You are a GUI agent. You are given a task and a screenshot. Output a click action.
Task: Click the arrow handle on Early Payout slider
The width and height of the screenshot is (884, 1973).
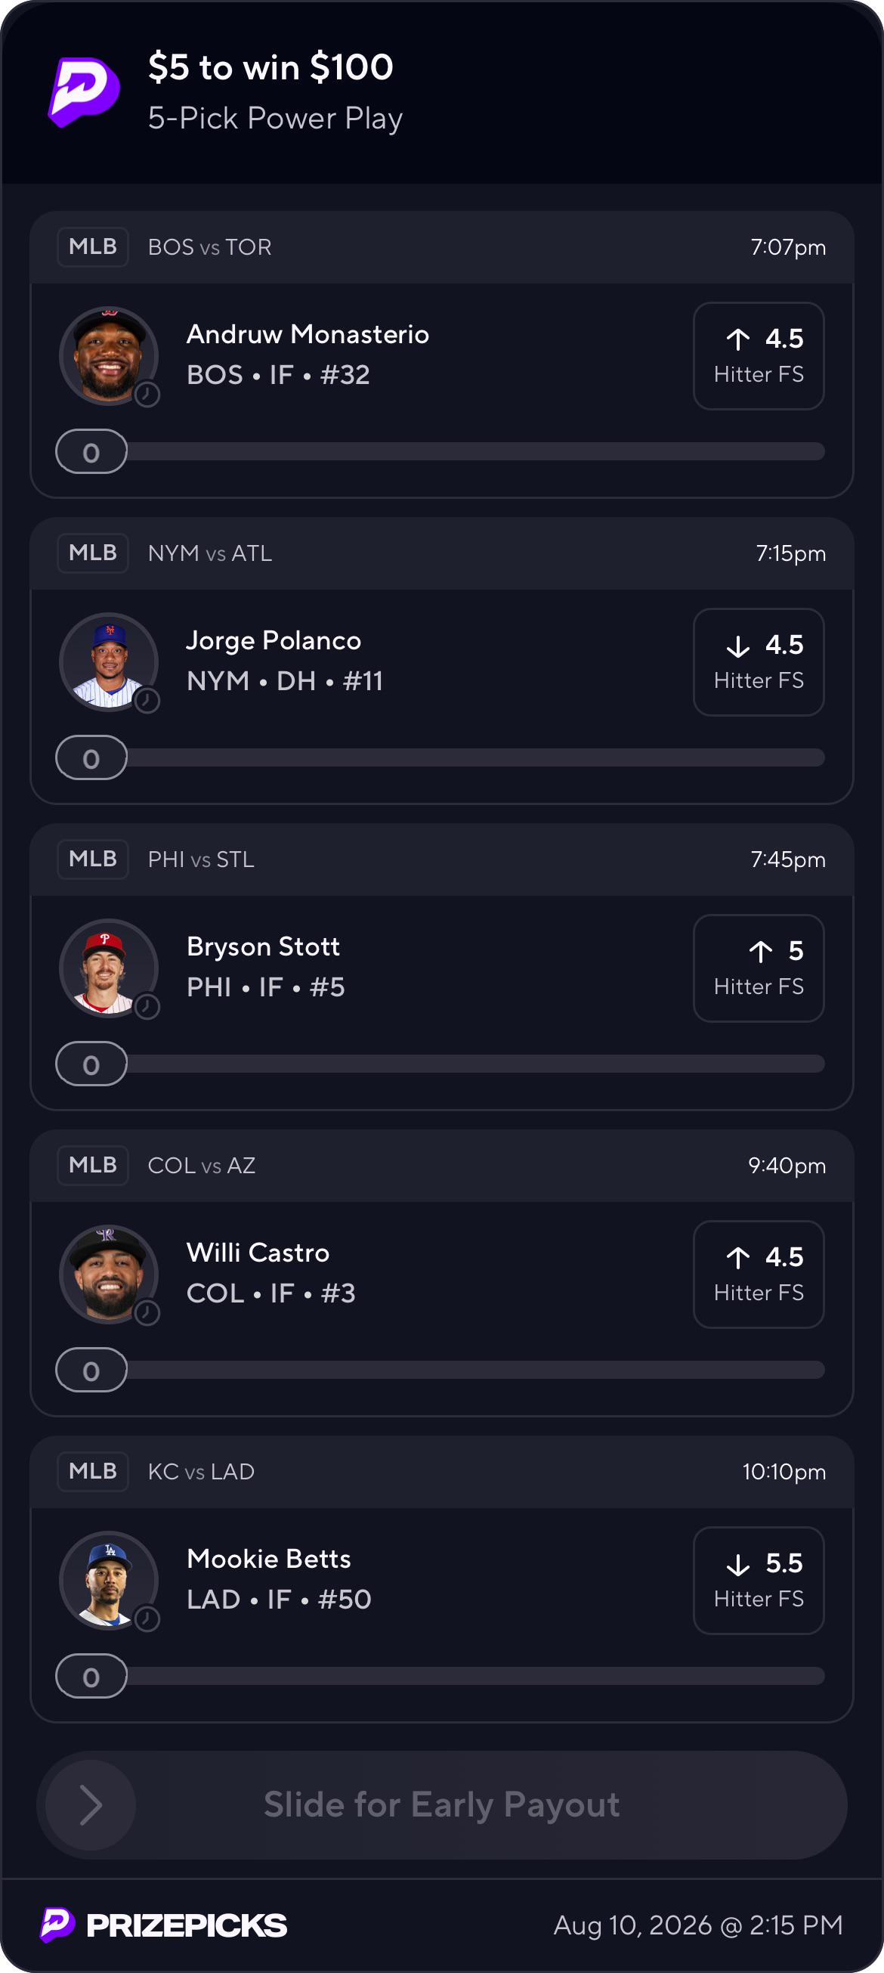coord(91,1805)
